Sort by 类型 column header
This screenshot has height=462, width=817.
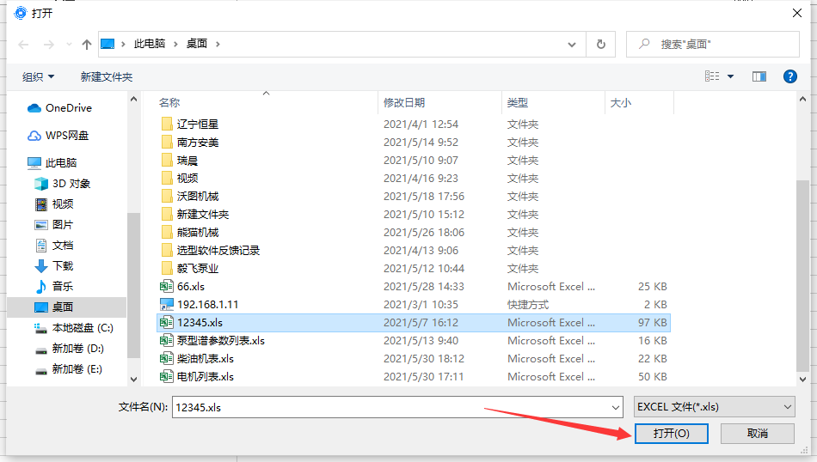[x=518, y=102]
